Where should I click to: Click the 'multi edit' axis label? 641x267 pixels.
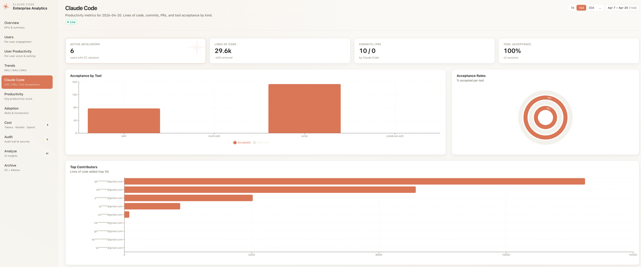(x=214, y=136)
